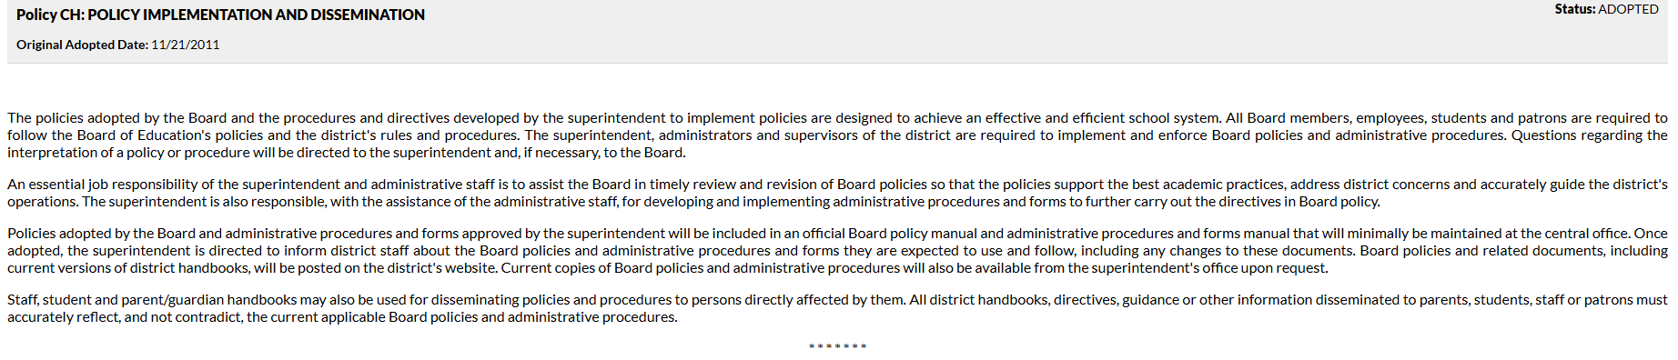Click the Original Adopted Date label

pos(82,45)
